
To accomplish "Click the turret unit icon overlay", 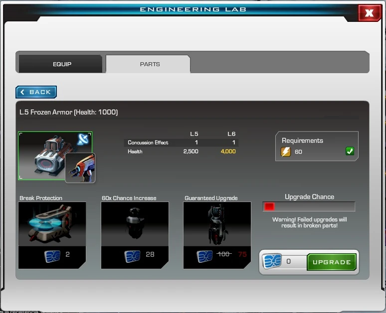I will click(x=80, y=168).
